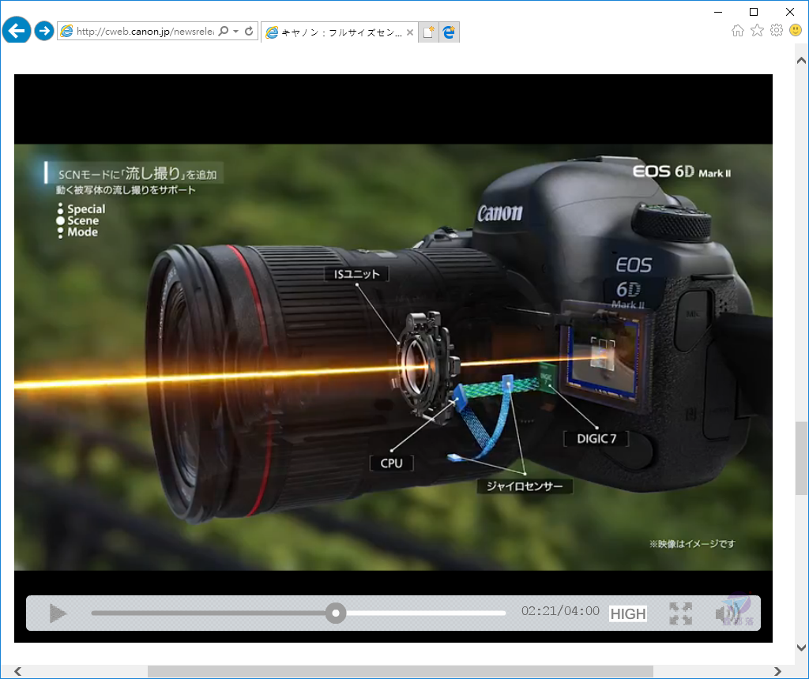The image size is (809, 679).
Task: Open the Tools gear menu
Action: tap(777, 30)
